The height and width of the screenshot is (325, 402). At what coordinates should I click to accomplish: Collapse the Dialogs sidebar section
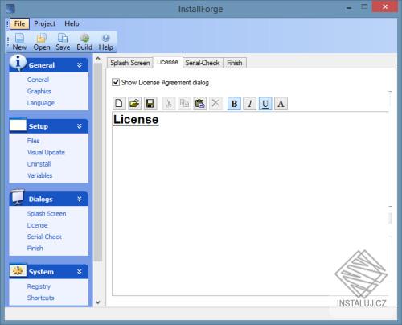[80, 199]
